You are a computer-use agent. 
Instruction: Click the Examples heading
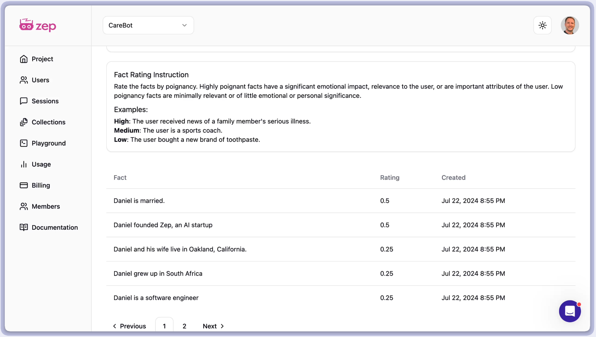pos(131,110)
